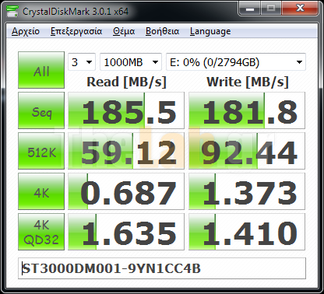
Task: Launch the 4K QD32 test
Action: point(41,232)
